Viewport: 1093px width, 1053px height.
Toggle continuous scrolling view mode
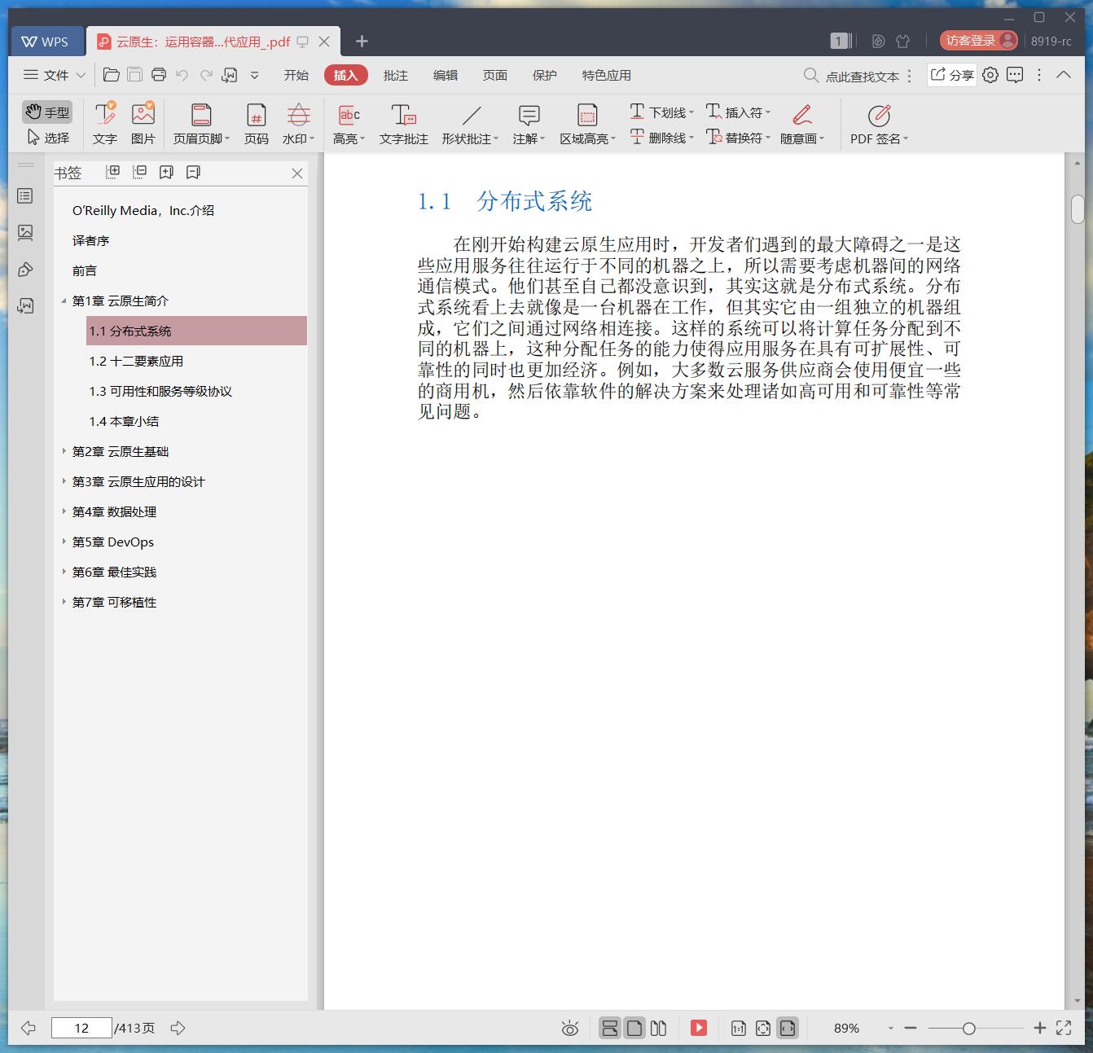coord(609,1028)
